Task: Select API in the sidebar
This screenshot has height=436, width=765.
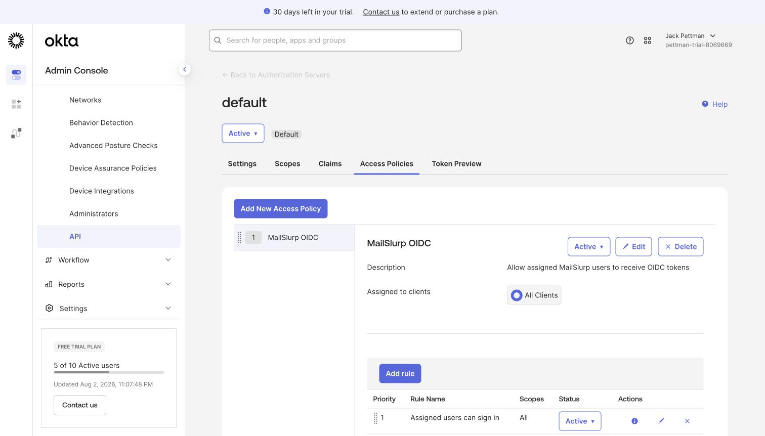Action: click(x=109, y=237)
